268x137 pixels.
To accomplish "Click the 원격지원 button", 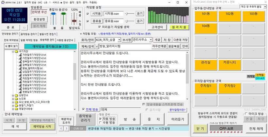I will (179, 27).
